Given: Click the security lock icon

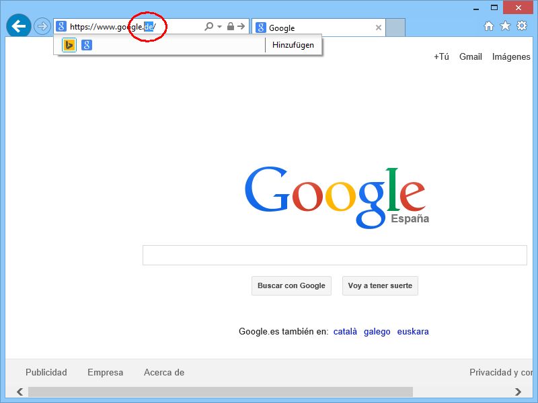Looking at the screenshot, I should tap(231, 26).
